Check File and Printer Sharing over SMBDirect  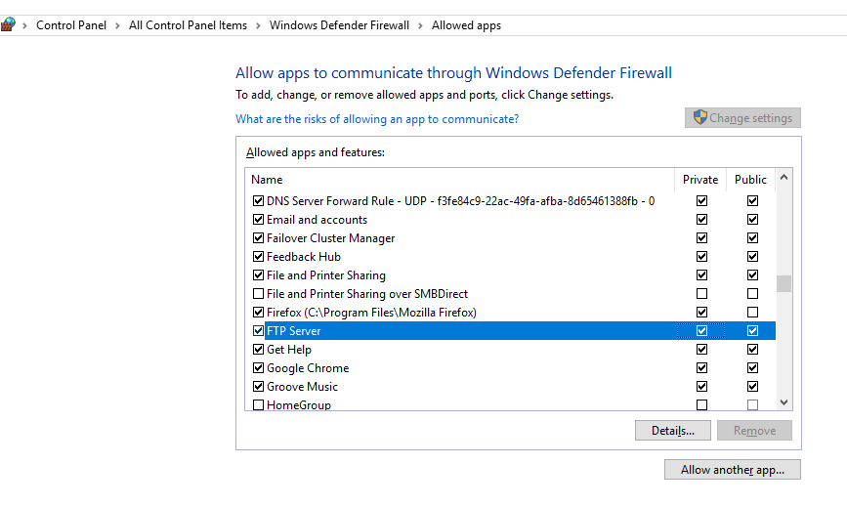coord(259,294)
